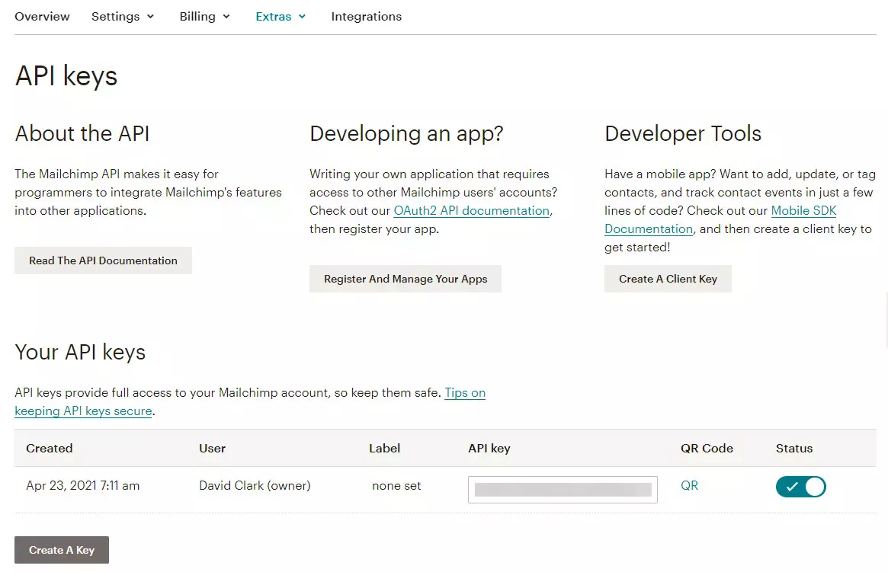The image size is (888, 572).
Task: Click Register And Manage Your Apps
Action: [x=406, y=279]
